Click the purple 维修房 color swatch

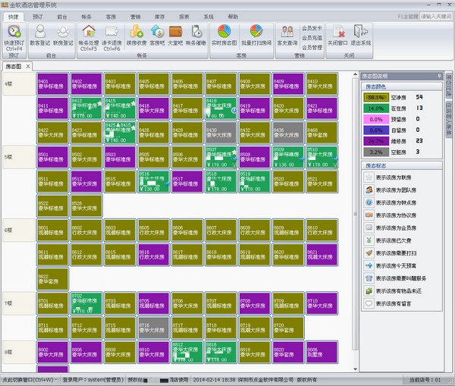pos(375,140)
